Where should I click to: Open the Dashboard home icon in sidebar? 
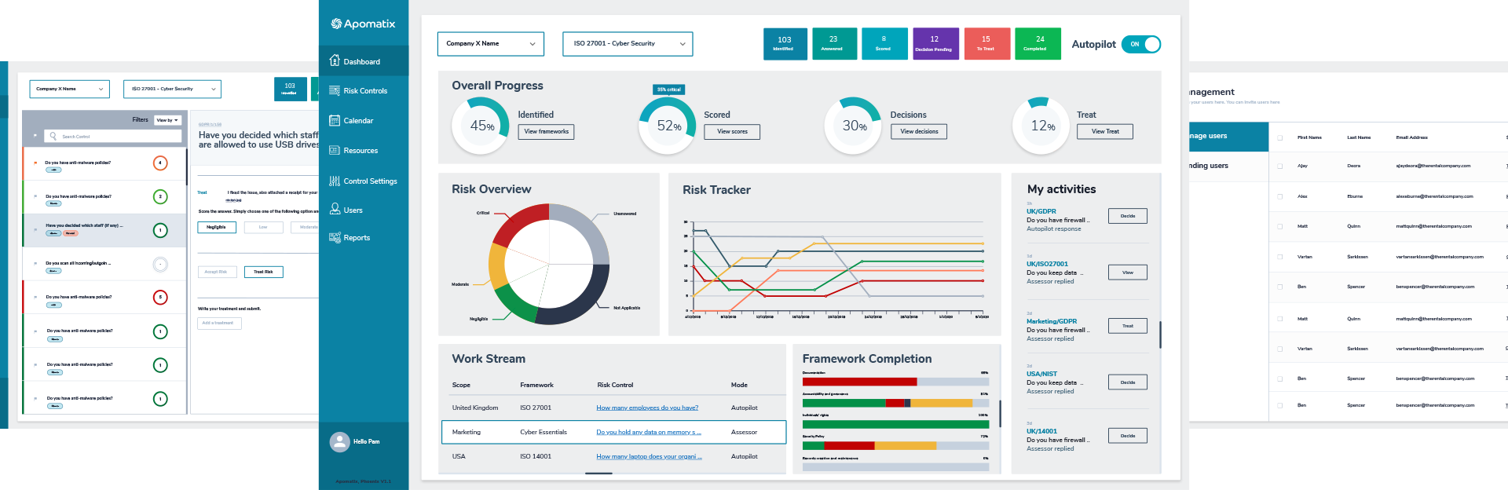point(335,60)
